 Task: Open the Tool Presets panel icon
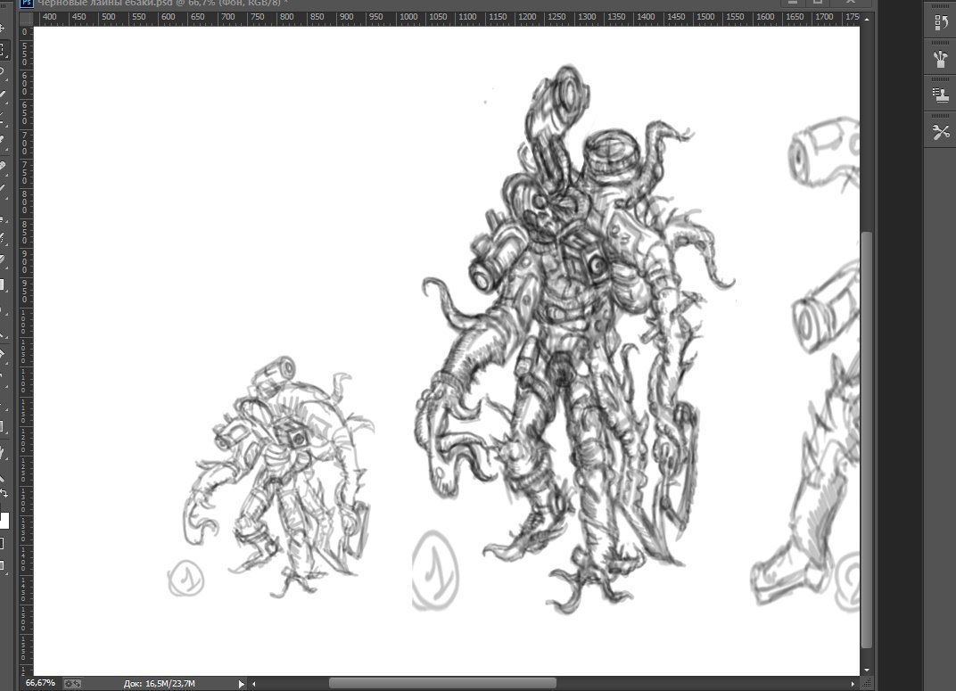940,132
